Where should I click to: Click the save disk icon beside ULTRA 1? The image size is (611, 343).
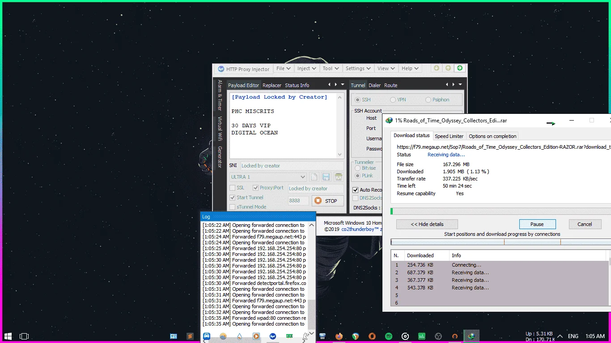click(x=326, y=177)
